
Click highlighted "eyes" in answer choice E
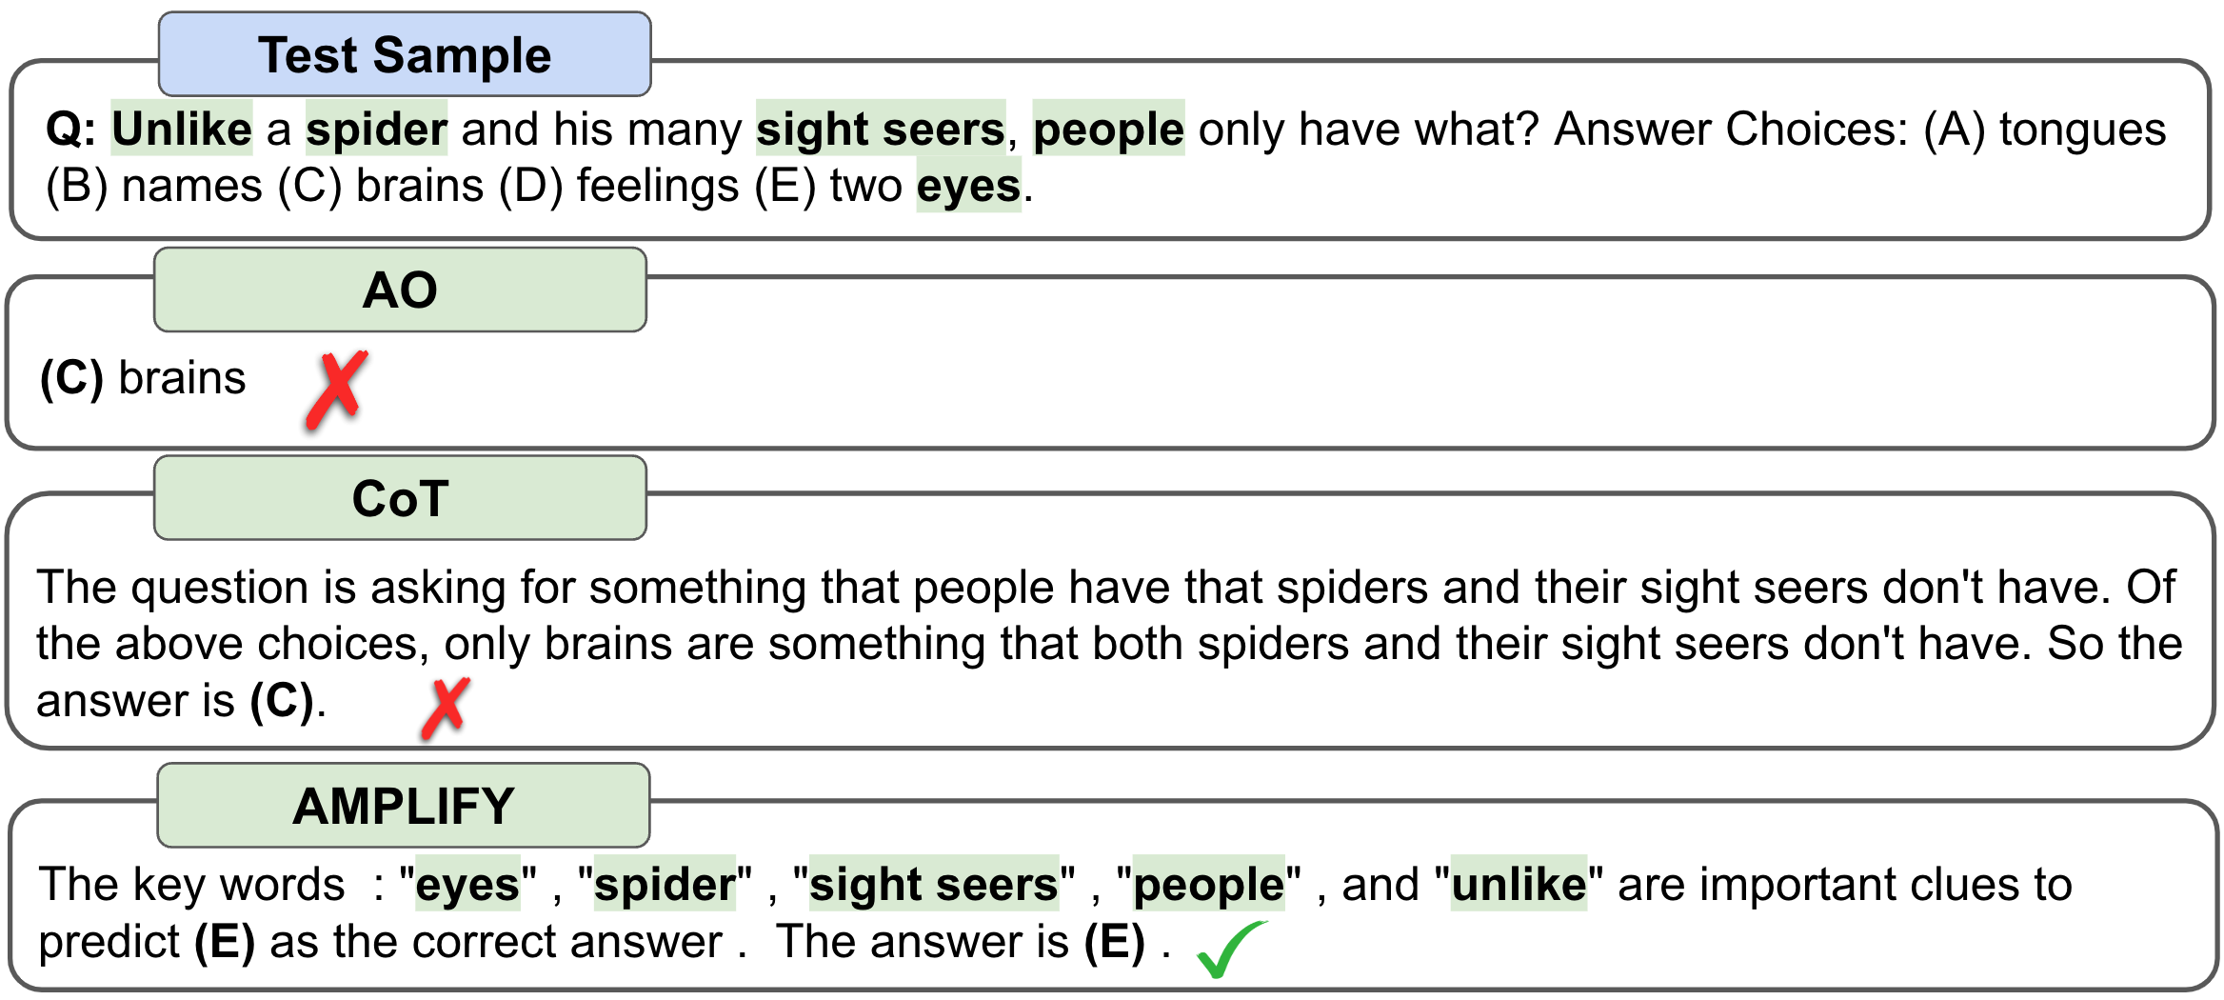point(968,186)
